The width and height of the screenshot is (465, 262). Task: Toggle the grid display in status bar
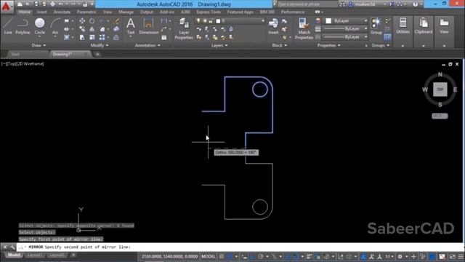221,256
